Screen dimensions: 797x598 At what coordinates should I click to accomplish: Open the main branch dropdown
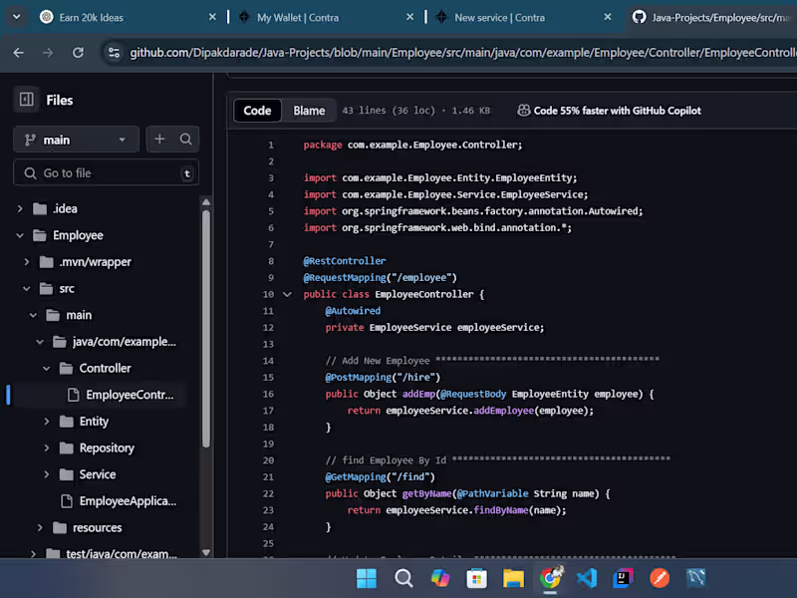(75, 139)
